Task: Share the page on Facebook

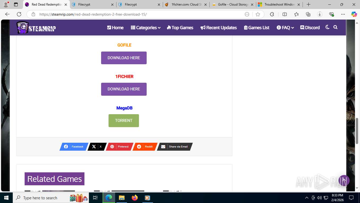Action: click(x=74, y=147)
